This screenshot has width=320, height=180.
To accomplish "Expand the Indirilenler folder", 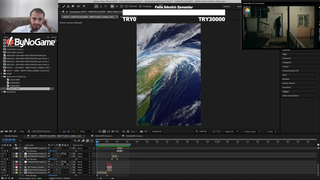I will point(1,92).
